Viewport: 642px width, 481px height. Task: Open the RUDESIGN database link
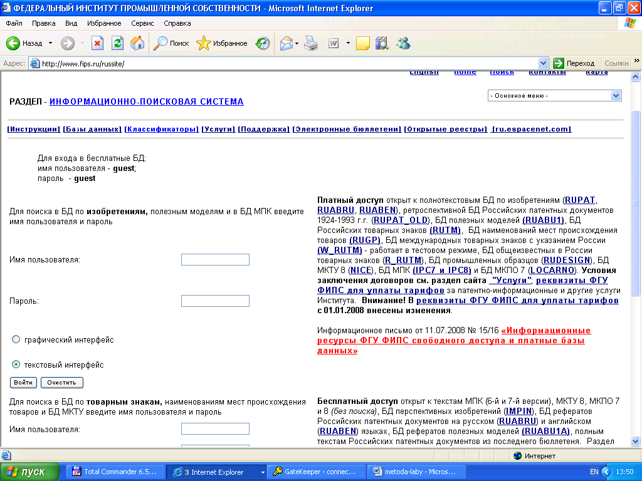coord(567,260)
